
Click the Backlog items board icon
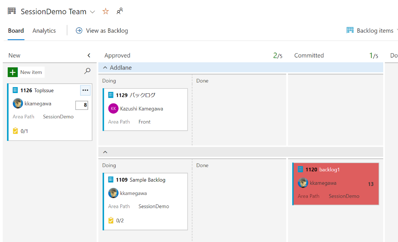pos(350,30)
